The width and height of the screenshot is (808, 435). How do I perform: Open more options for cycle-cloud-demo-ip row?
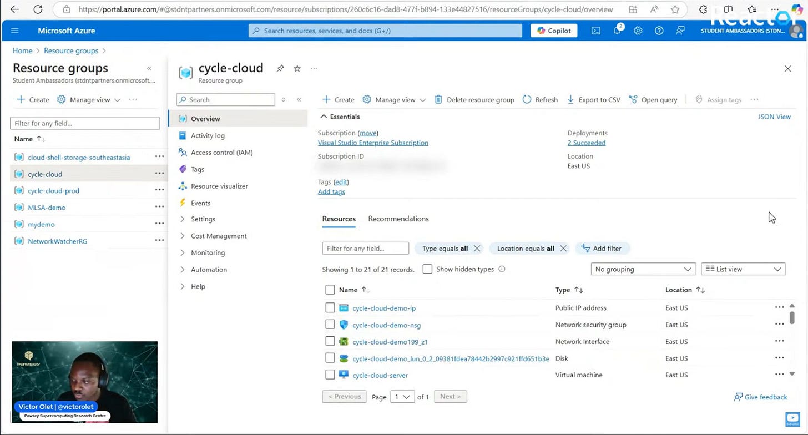pyautogui.click(x=779, y=307)
